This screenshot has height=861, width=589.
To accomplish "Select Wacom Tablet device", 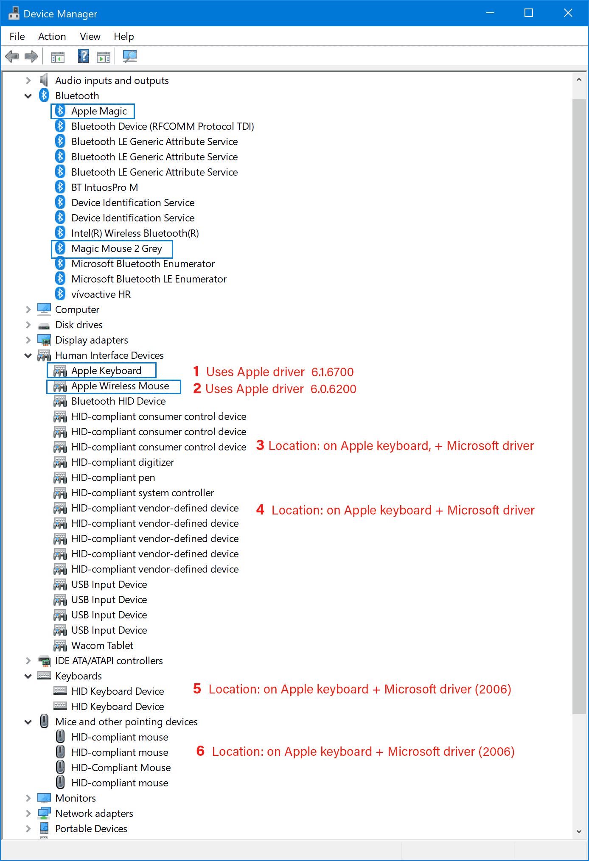I will (102, 646).
